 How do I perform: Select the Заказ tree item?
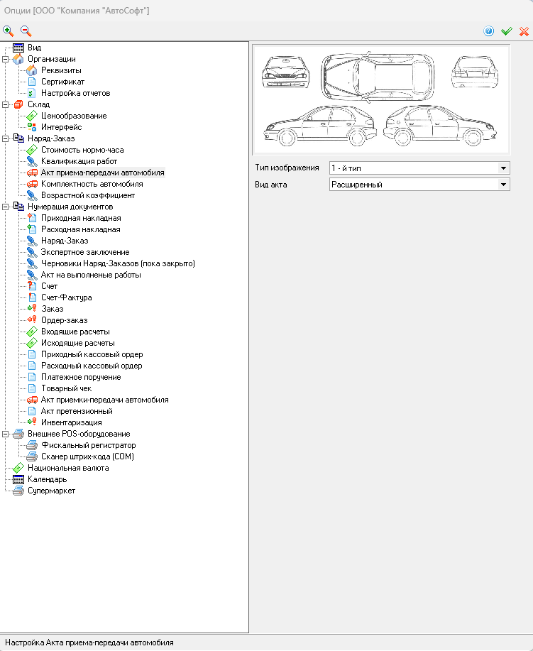click(53, 309)
